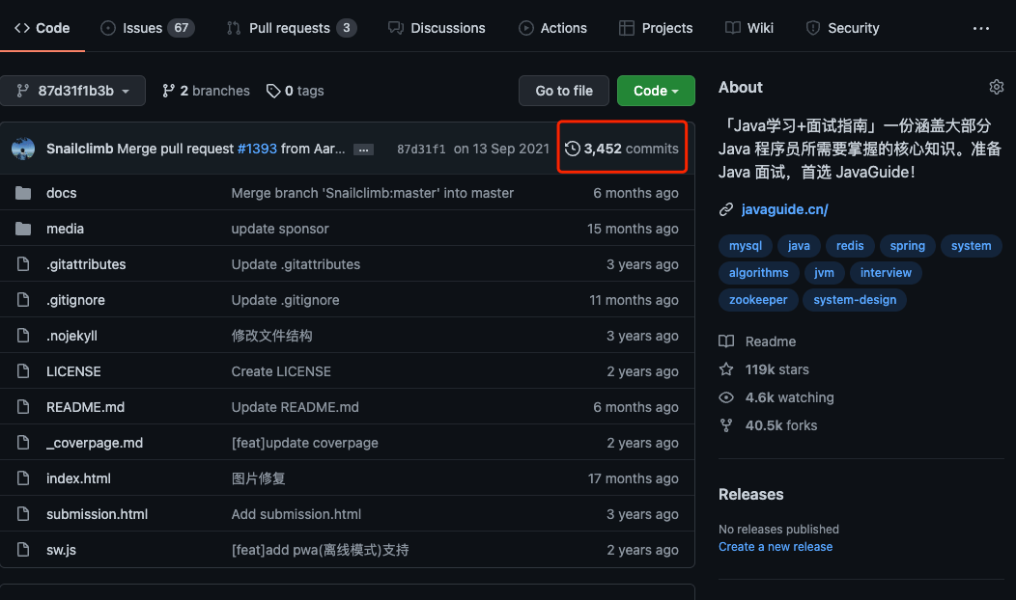This screenshot has width=1016, height=600.
Task: Select the algorithms topic tag
Action: 759,272
